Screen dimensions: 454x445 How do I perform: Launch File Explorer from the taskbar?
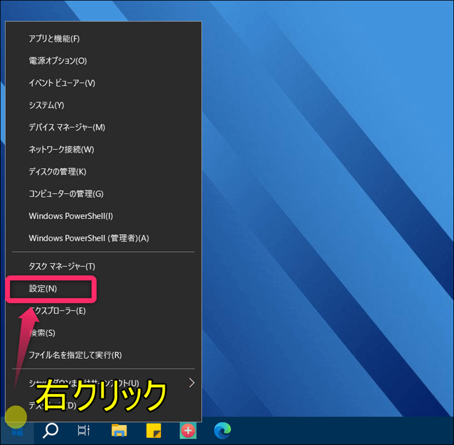[x=119, y=431]
